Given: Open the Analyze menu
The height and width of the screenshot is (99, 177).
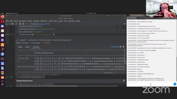Looking at the screenshot, I should tap(36, 21).
